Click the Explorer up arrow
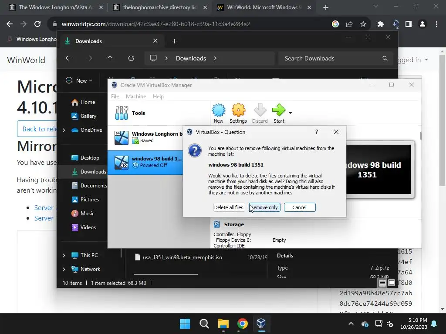 pos(110,58)
